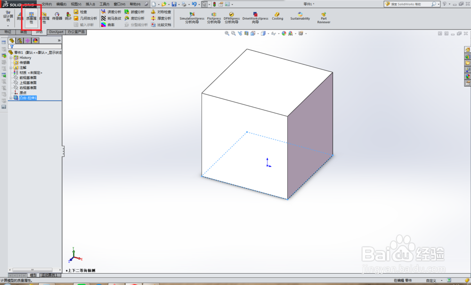The height and width of the screenshot is (285, 471).
Task: Click the Undo arrow icon
Action: (x=194, y=4)
